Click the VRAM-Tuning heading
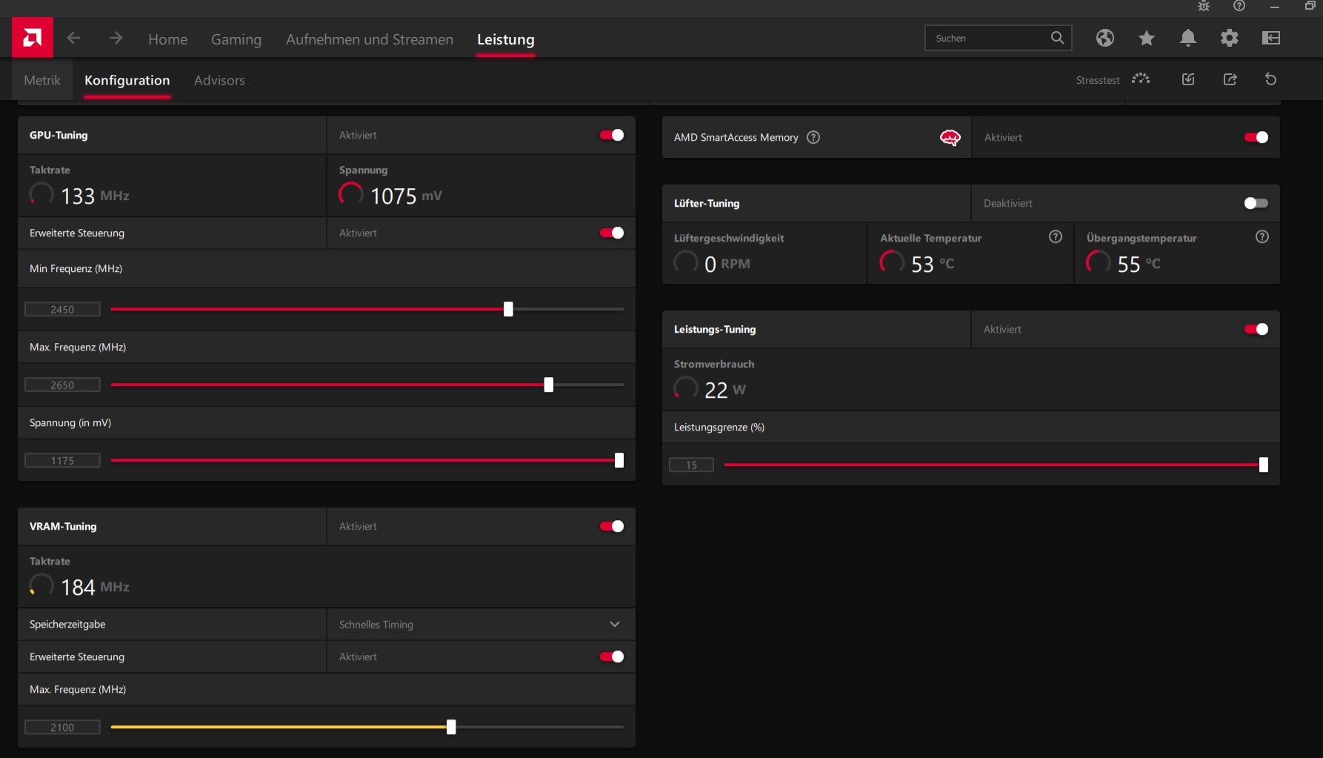This screenshot has width=1323, height=758. [63, 526]
